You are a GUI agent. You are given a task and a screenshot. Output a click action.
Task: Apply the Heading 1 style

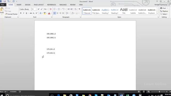105,11
